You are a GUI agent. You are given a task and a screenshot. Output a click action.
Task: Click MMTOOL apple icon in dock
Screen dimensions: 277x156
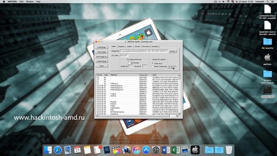click(x=195, y=150)
